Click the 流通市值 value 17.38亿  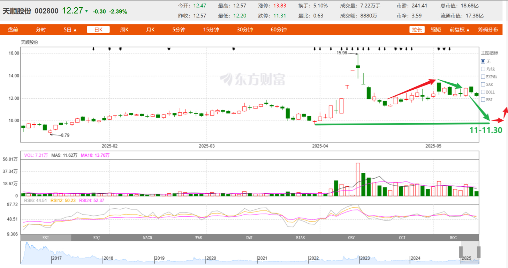pyautogui.click(x=475, y=16)
